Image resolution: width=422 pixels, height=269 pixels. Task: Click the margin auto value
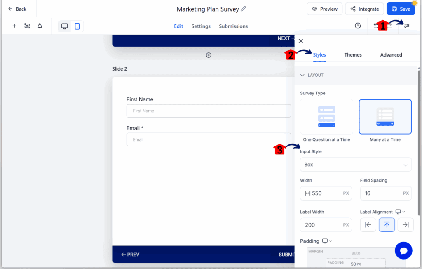coord(356,253)
